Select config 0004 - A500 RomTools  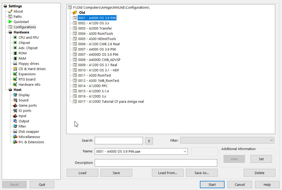[x=95, y=33]
